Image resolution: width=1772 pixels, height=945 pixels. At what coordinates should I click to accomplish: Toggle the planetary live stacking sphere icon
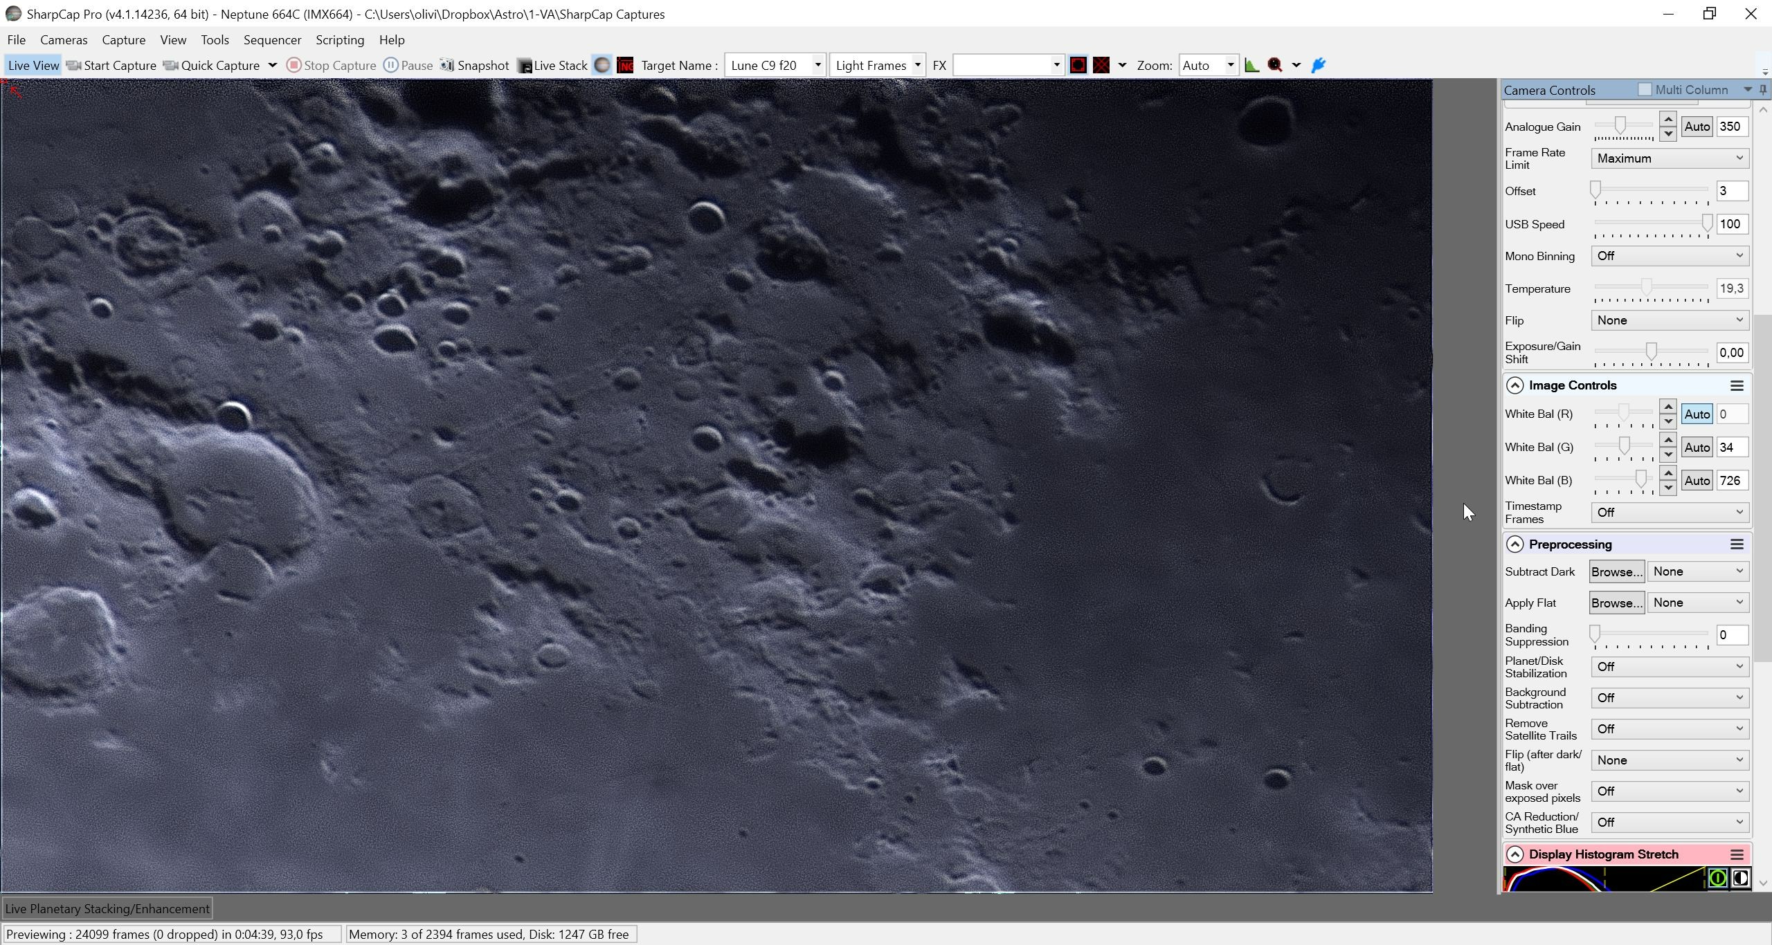(x=602, y=65)
